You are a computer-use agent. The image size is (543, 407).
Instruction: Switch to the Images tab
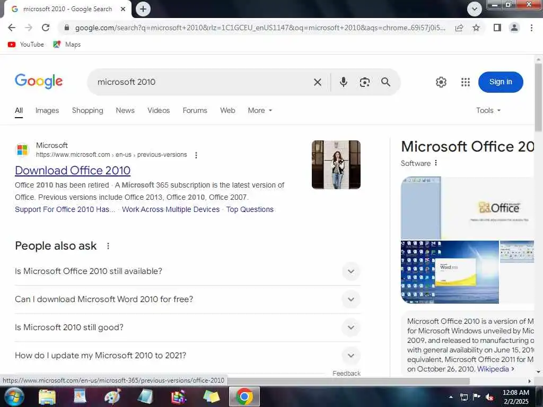[x=47, y=110]
